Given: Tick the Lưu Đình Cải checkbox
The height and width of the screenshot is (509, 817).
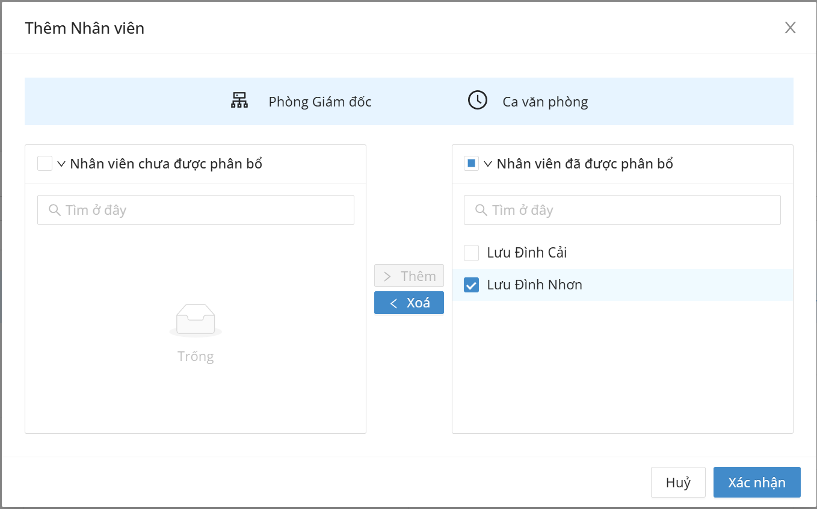Looking at the screenshot, I should [x=472, y=253].
